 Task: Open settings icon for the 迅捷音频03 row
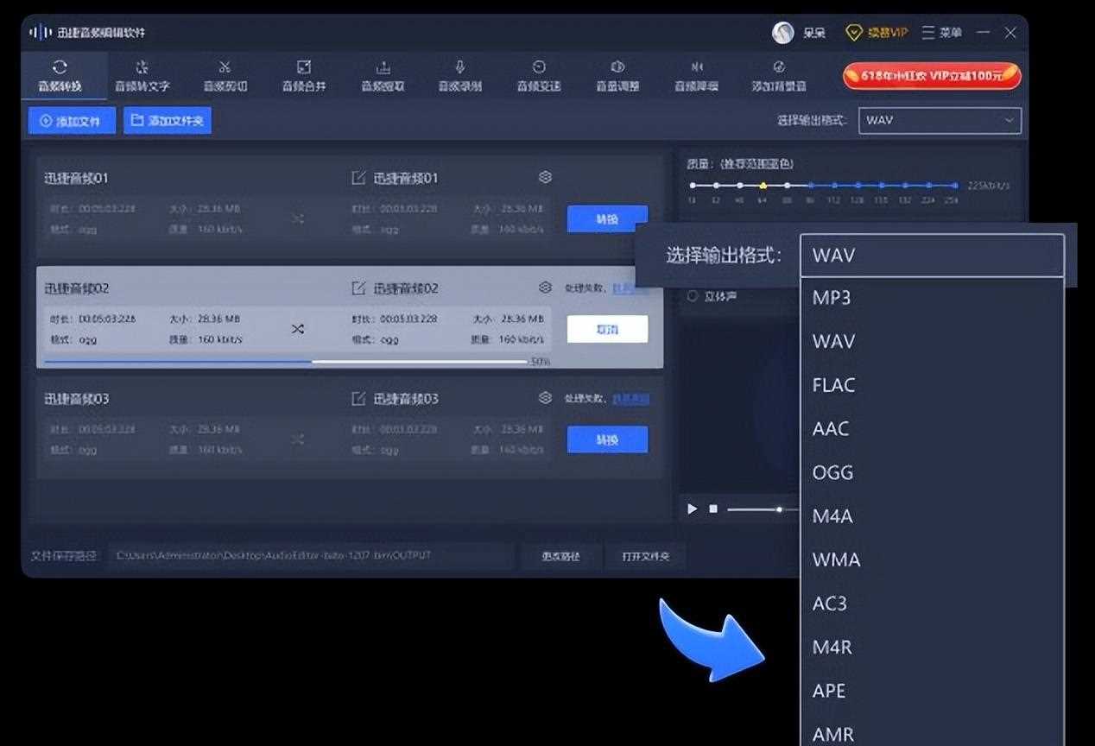coord(545,398)
